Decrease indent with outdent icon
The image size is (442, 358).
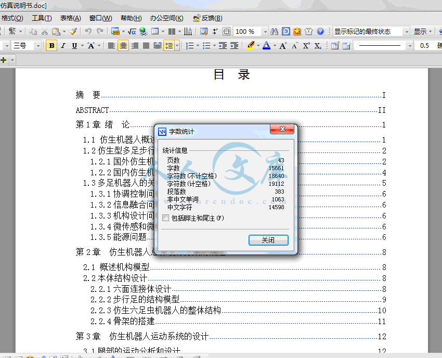223,45
